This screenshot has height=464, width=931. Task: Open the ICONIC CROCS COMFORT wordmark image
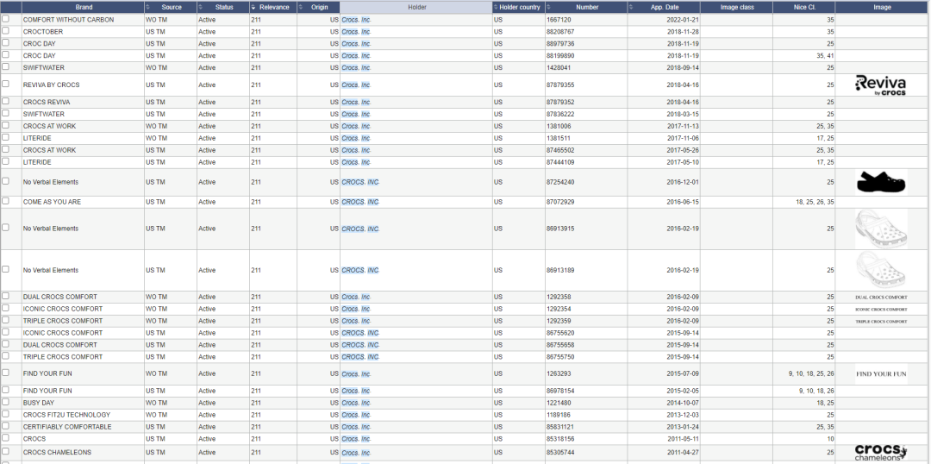[881, 309]
